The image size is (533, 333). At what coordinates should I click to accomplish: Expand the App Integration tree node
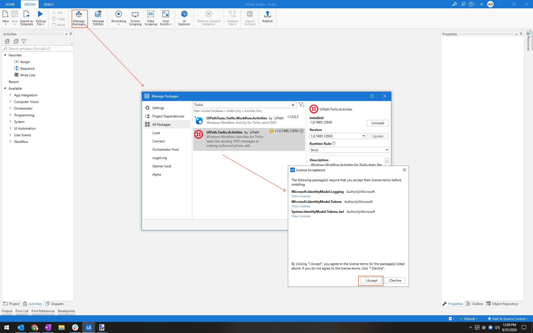11,95
